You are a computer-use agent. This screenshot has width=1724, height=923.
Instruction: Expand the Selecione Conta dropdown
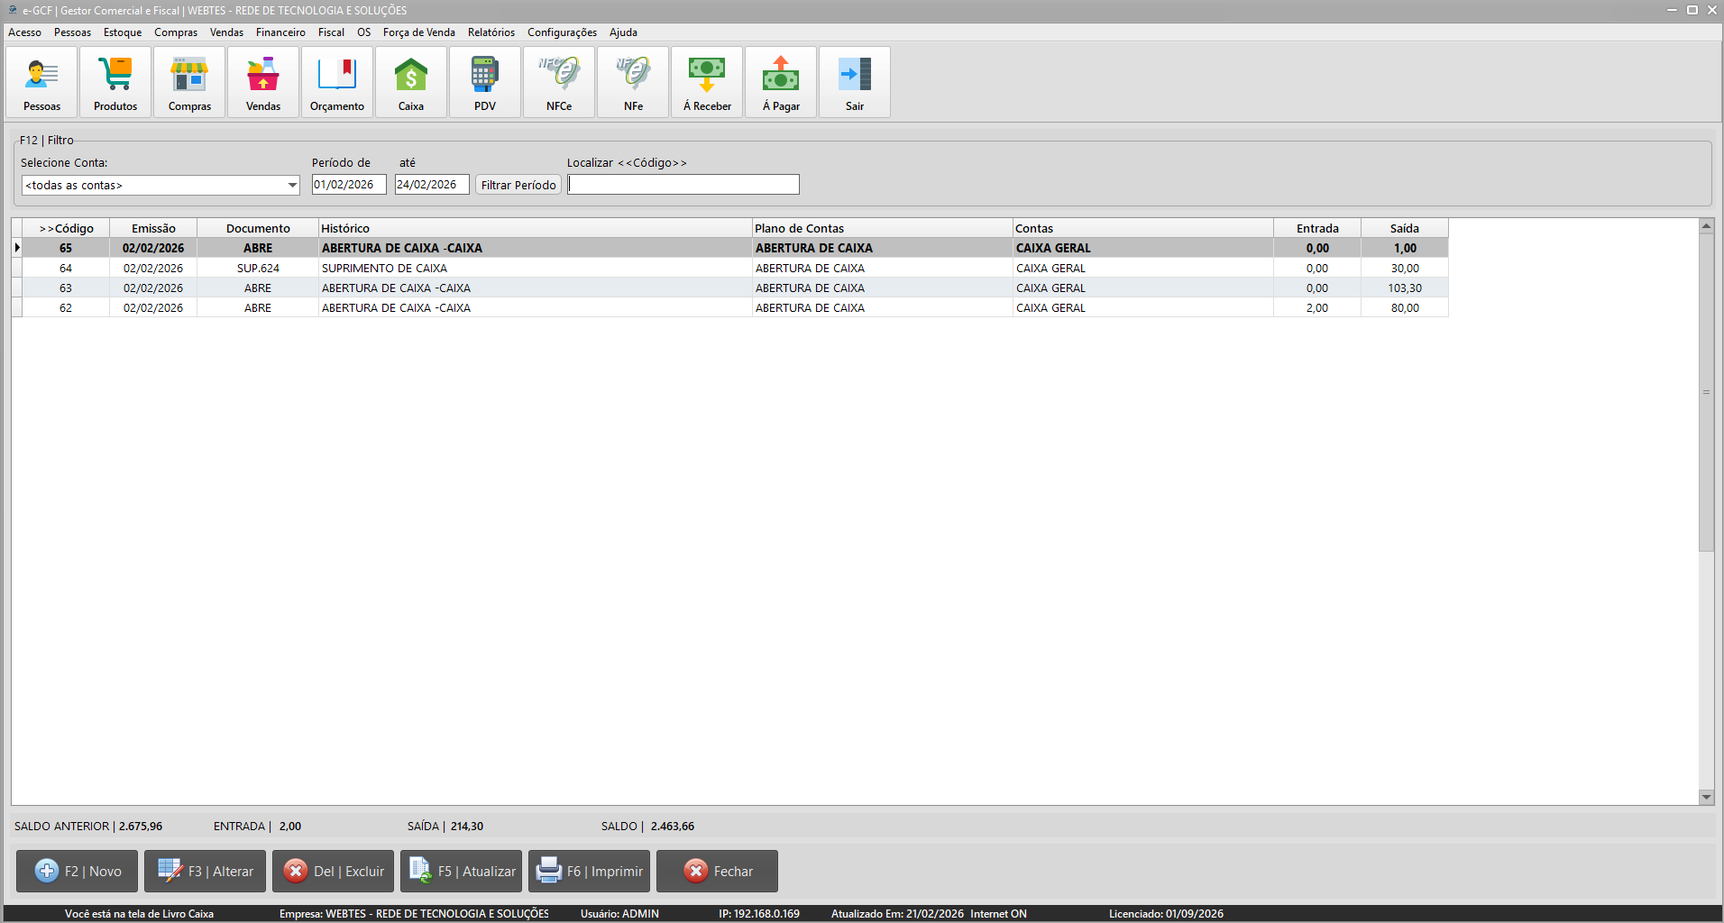coord(292,186)
